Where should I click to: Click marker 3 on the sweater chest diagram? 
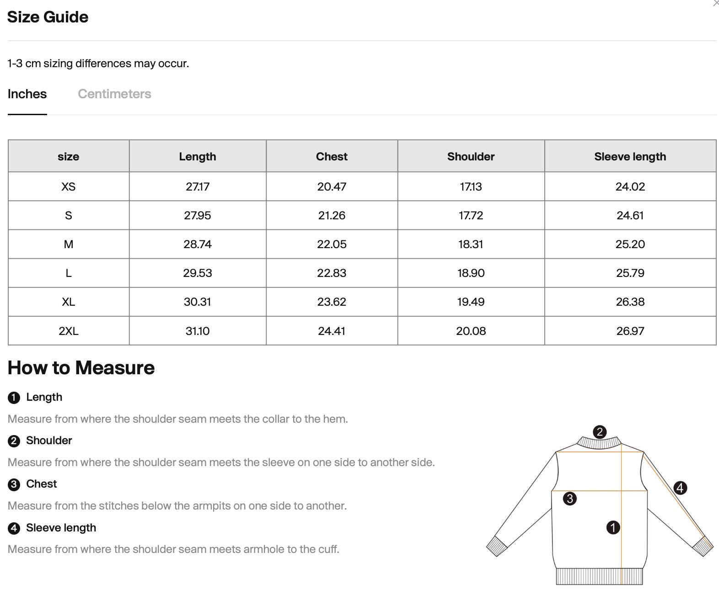[569, 499]
